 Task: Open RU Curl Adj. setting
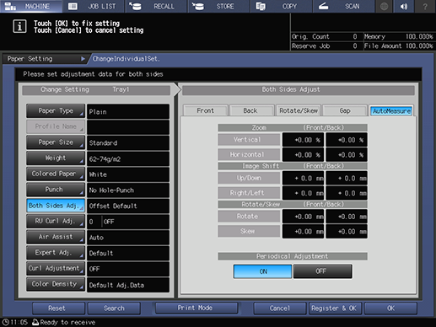point(56,222)
